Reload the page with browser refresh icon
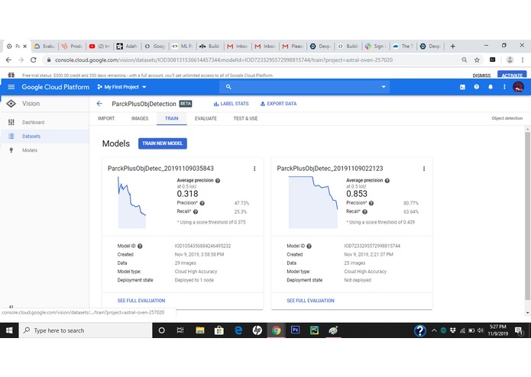The height and width of the screenshot is (377, 531). point(33,60)
